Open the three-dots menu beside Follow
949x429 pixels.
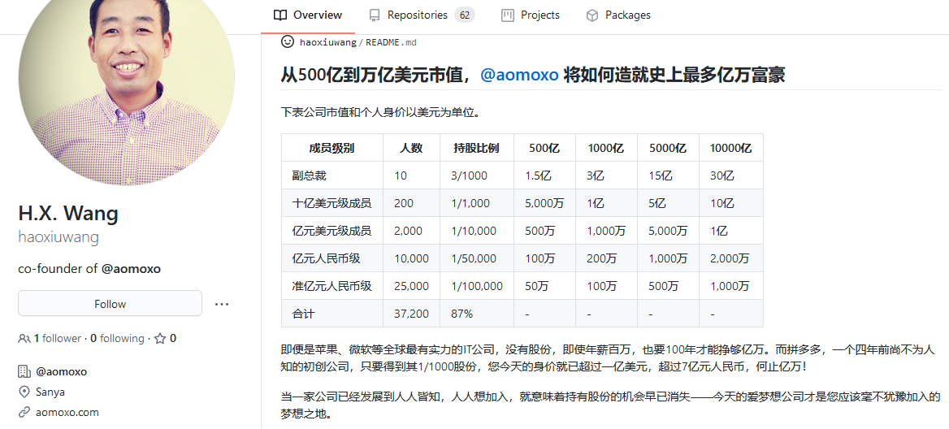tap(222, 304)
